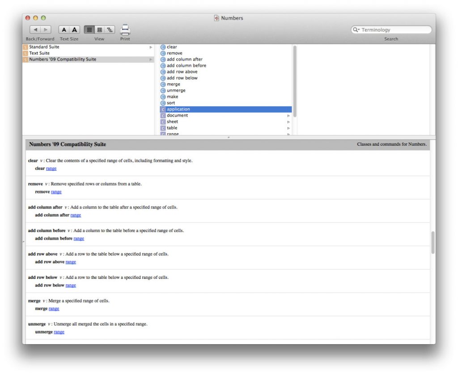Expand the document class chevron
Screen dimensions: 458x375
coord(289,115)
